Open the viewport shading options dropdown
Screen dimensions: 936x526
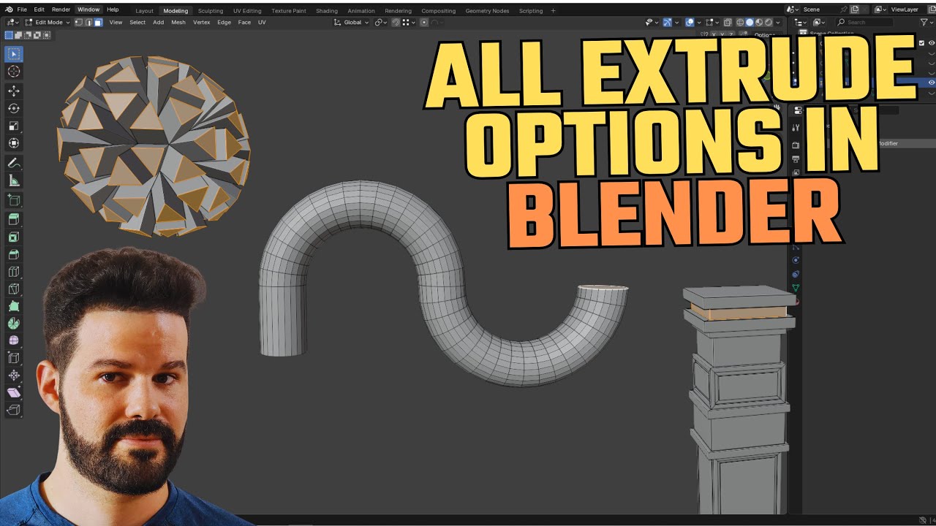[778, 22]
